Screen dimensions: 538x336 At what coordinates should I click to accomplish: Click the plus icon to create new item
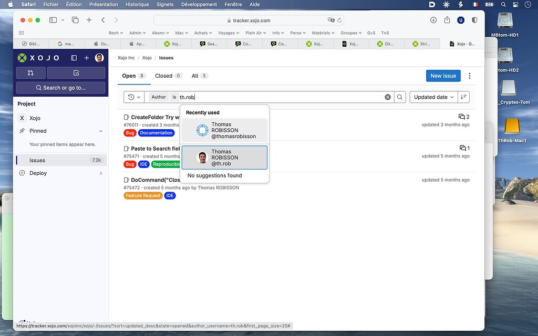click(x=86, y=57)
